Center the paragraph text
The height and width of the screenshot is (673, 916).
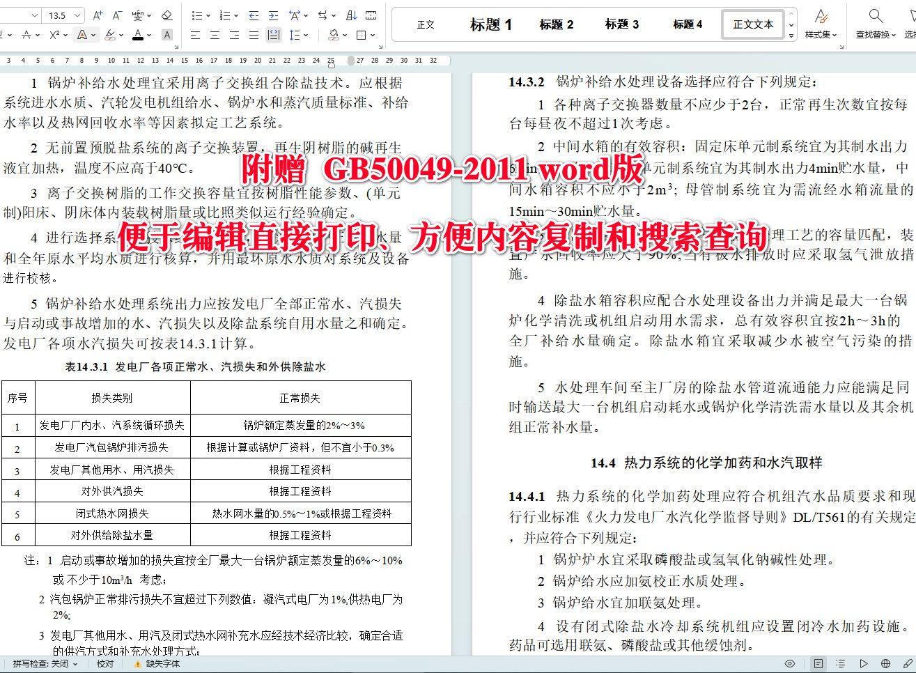point(215,35)
